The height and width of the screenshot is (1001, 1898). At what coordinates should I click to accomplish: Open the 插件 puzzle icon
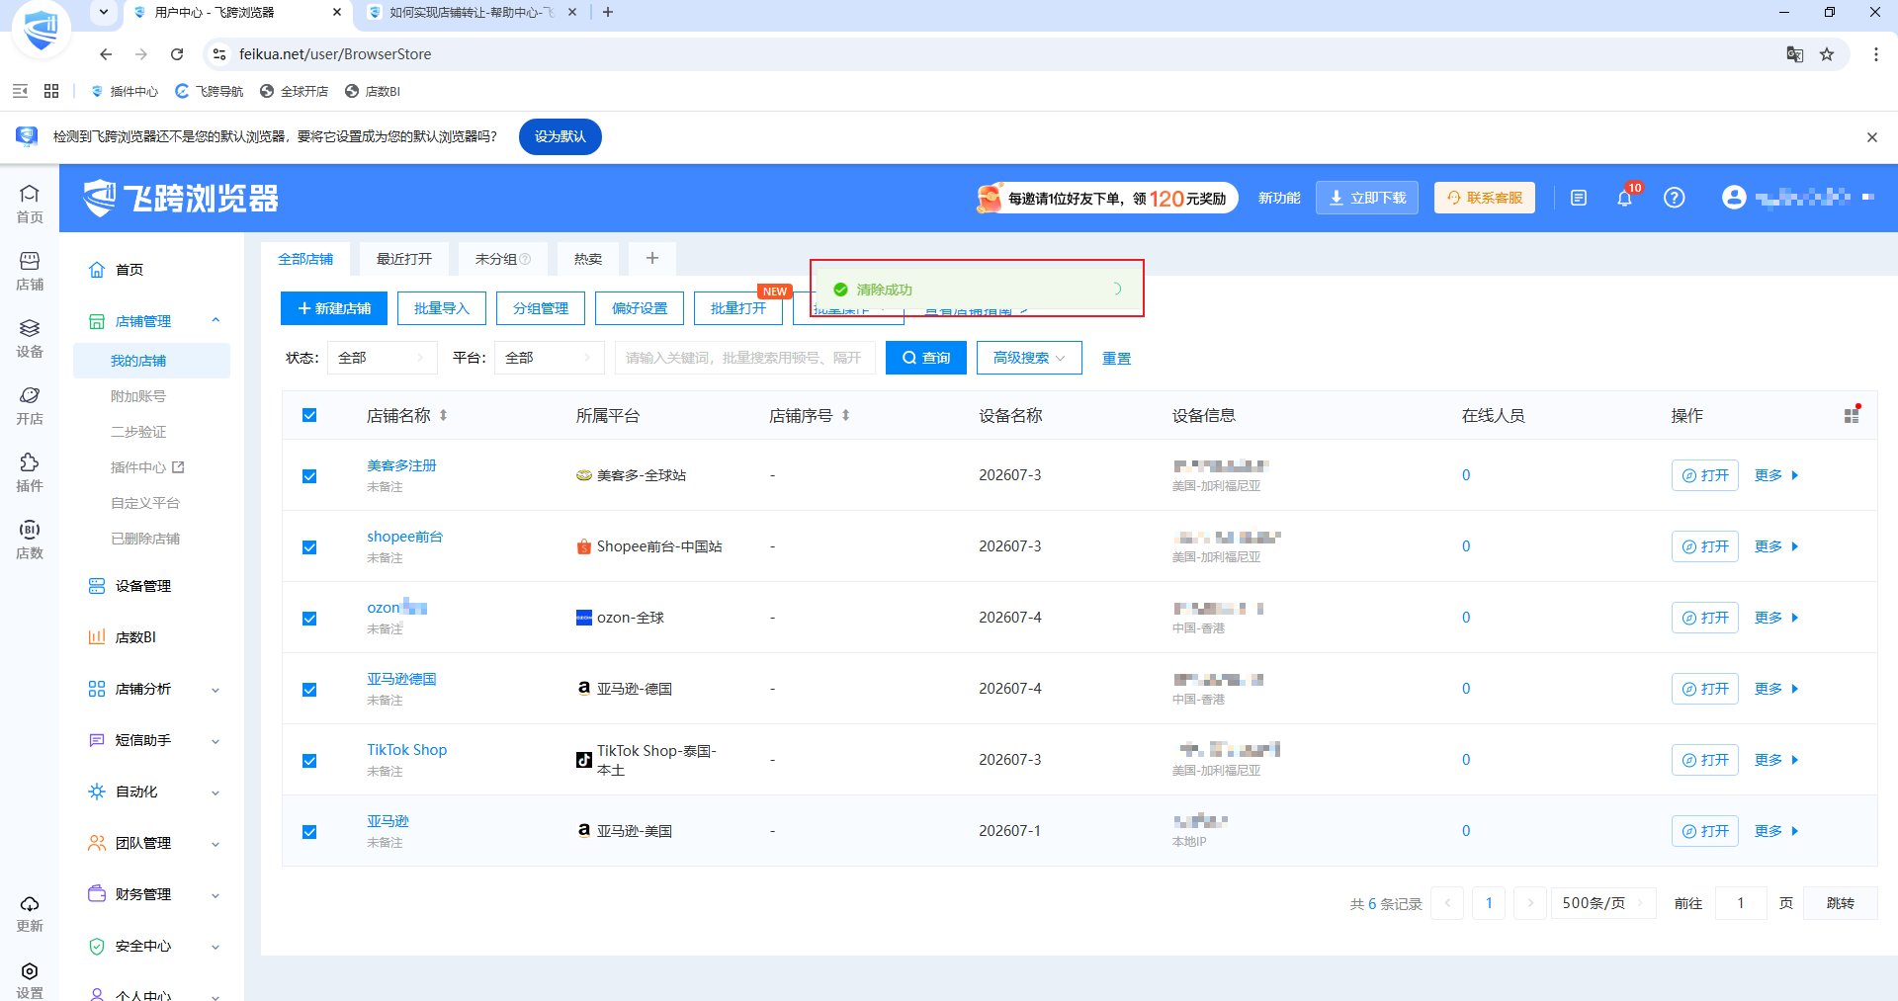click(30, 472)
